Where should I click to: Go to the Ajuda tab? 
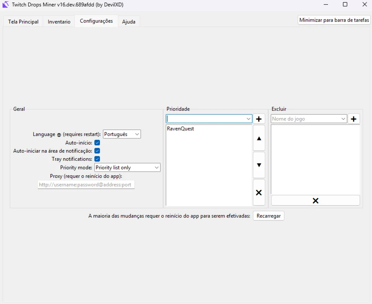click(x=129, y=22)
